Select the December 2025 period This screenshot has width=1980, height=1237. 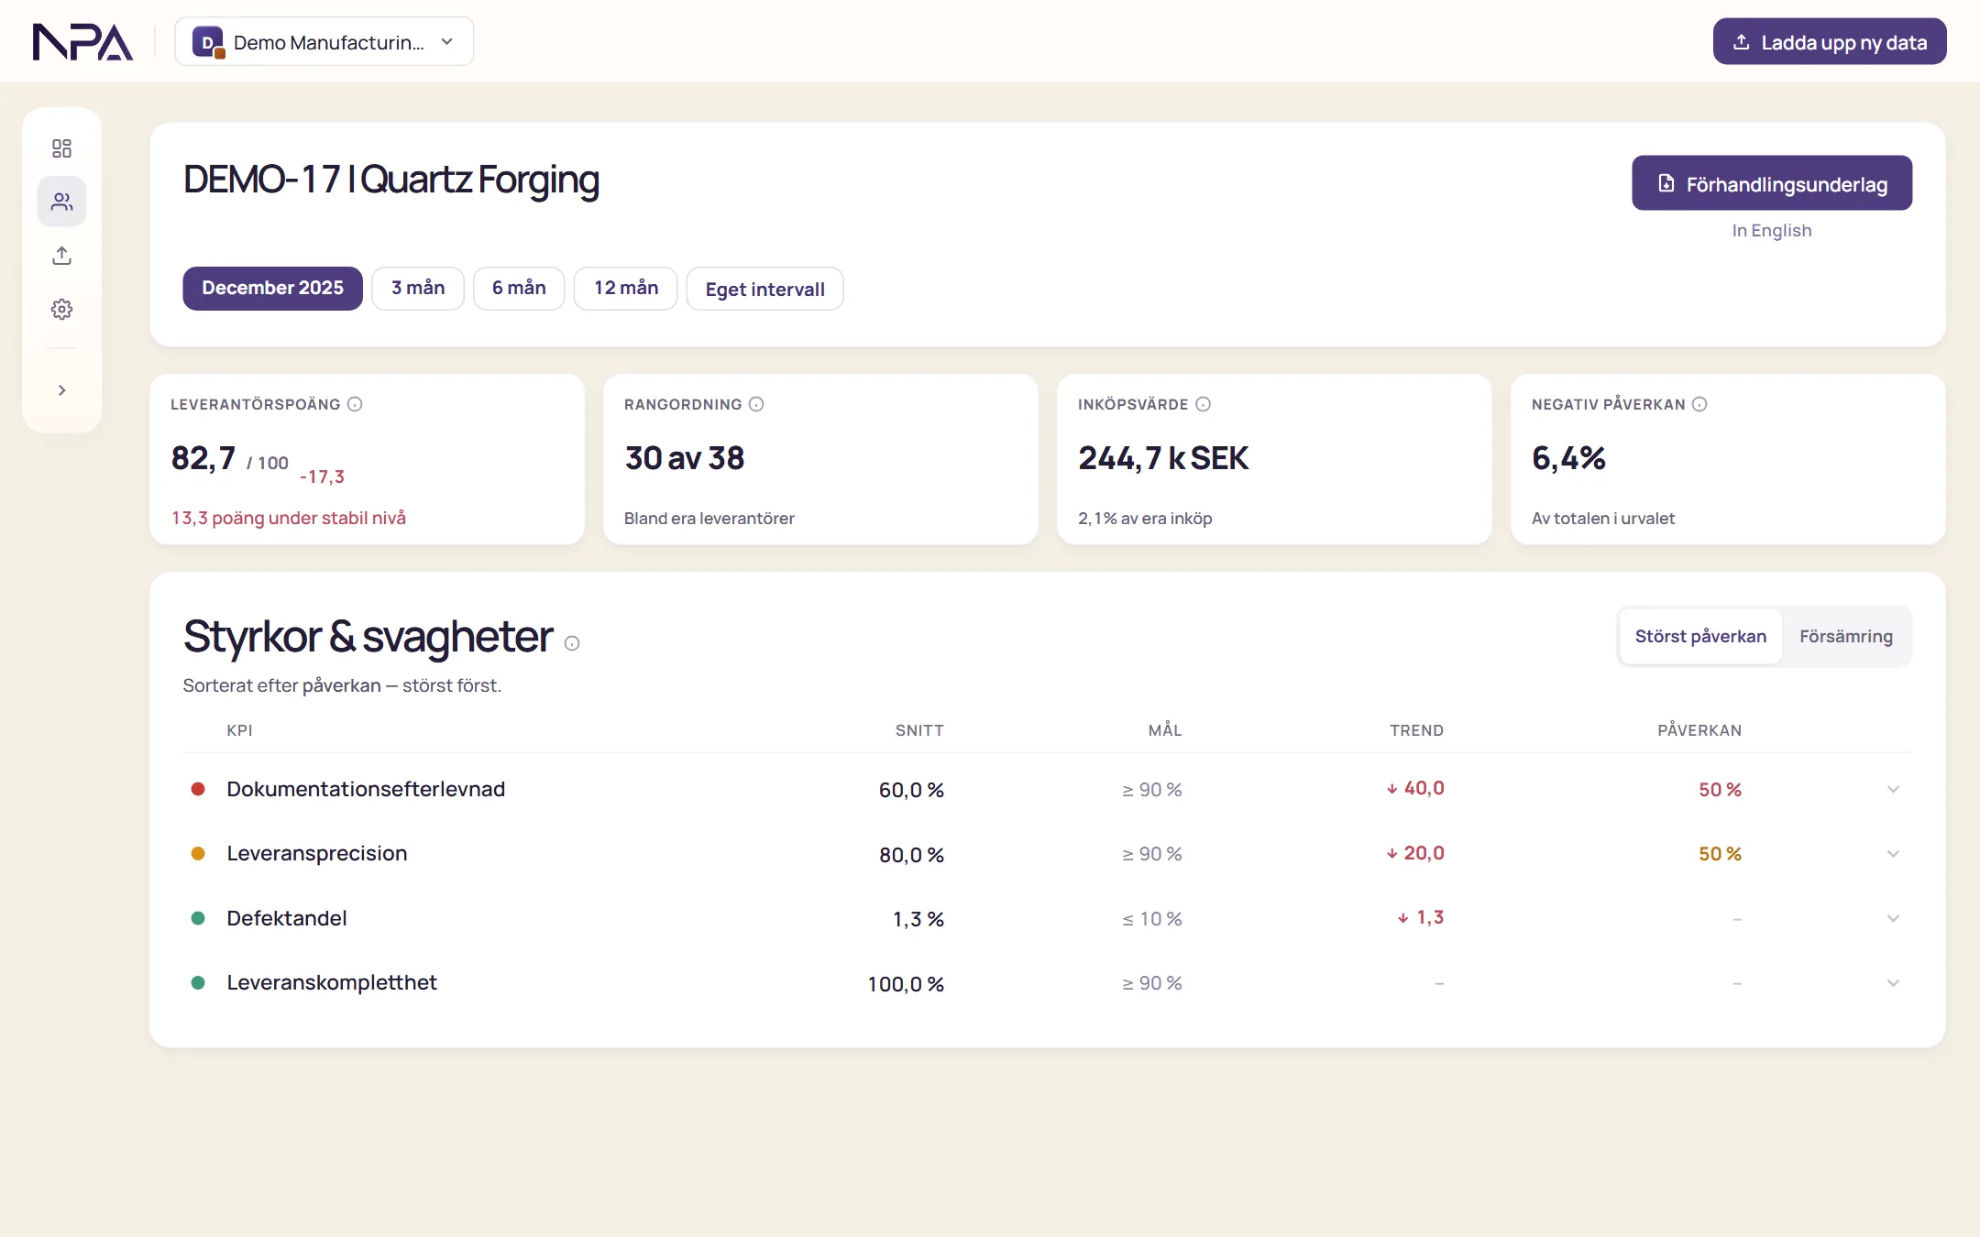[x=272, y=289]
